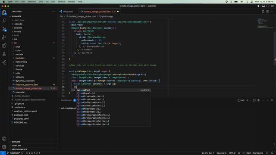Split the terminal panel
Screen dimensions: 276x155
click(254, 100)
